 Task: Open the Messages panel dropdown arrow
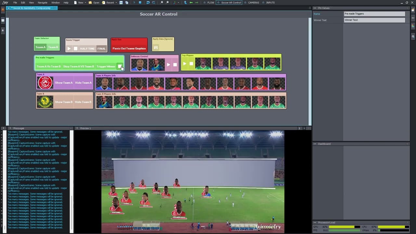pos(10,128)
